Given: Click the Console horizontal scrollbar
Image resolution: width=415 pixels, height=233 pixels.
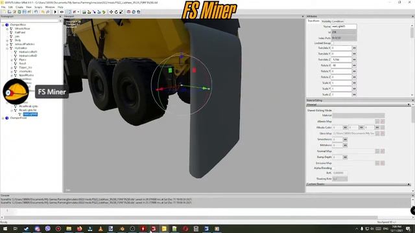Looking at the screenshot, I should tap(191, 217).
